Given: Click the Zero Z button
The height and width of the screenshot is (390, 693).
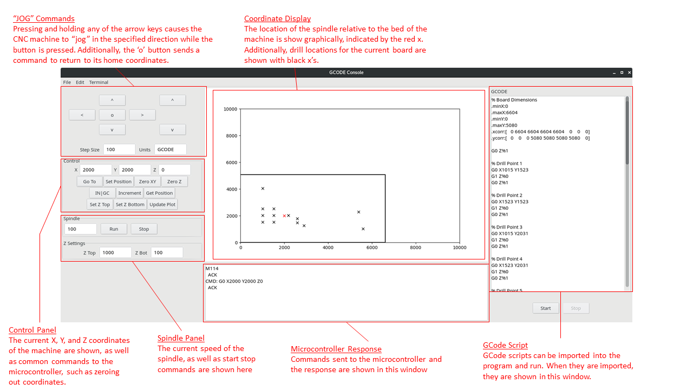Looking at the screenshot, I should click(174, 181).
